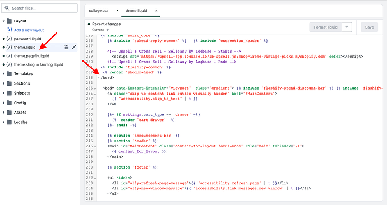Screen dimensions: 387x205
Task: Select theme.liquid in file list
Action: (25, 47)
